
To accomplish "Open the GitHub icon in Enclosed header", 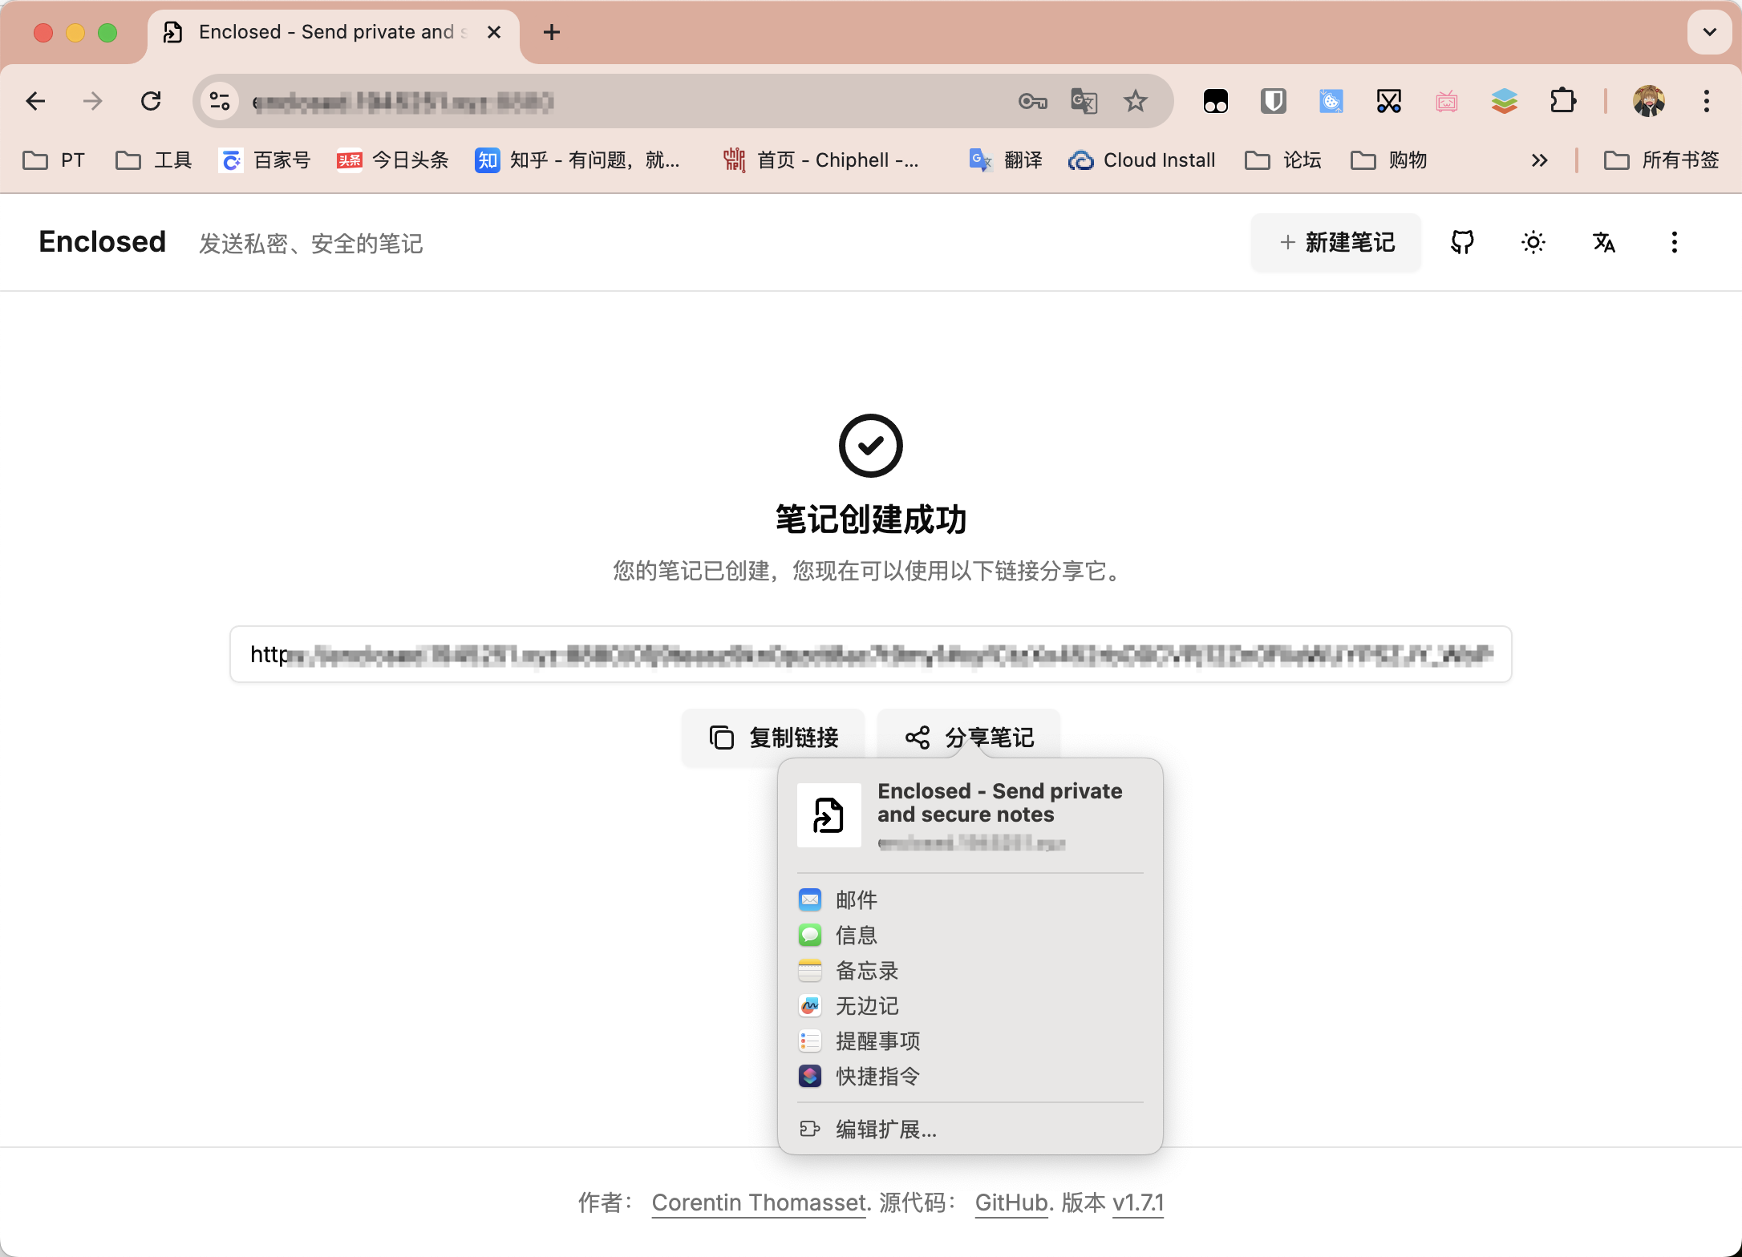I will (x=1463, y=242).
